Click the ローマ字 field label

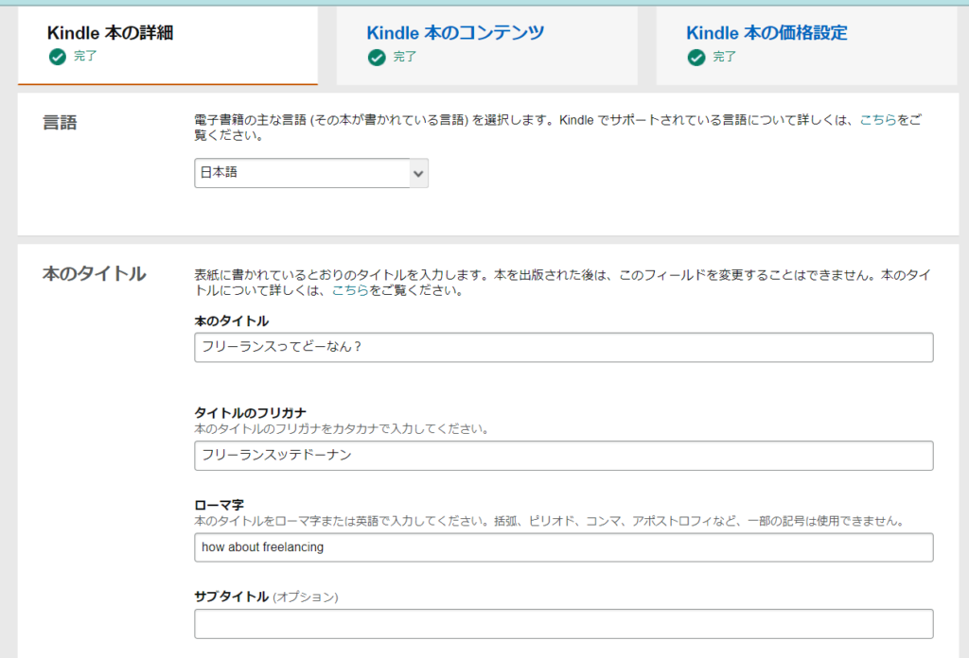pyautogui.click(x=219, y=505)
